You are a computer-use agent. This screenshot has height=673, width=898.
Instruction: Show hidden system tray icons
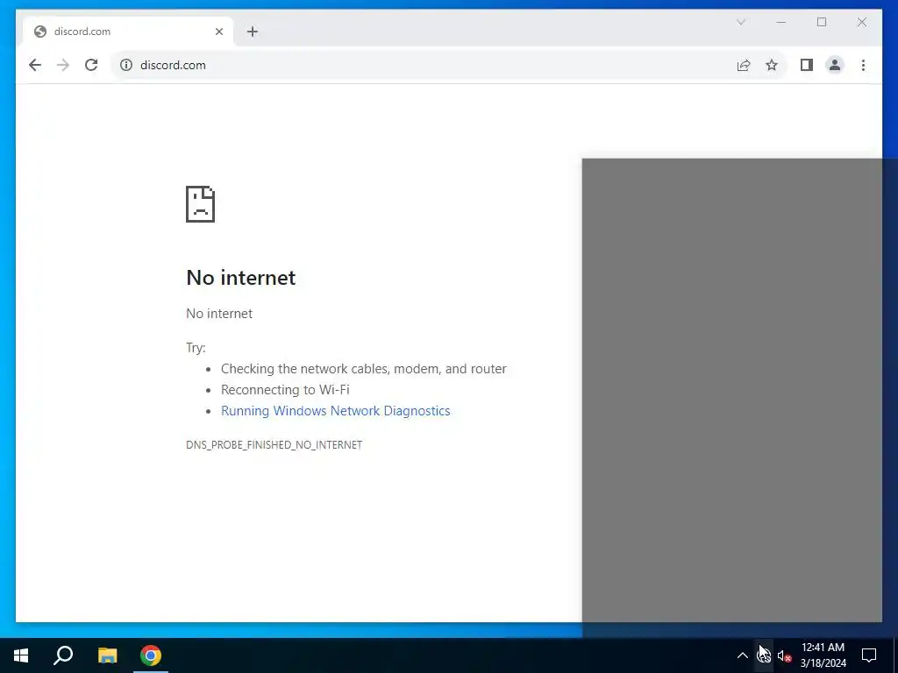(x=742, y=655)
